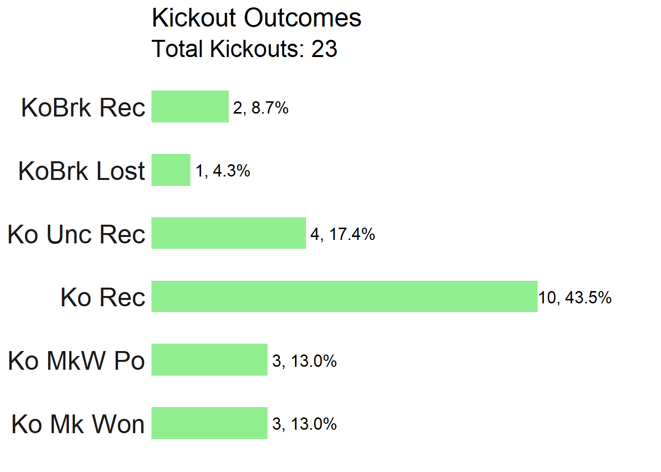Click the KoBrk Rec axis label
This screenshot has height=472, width=661.
coord(83,107)
